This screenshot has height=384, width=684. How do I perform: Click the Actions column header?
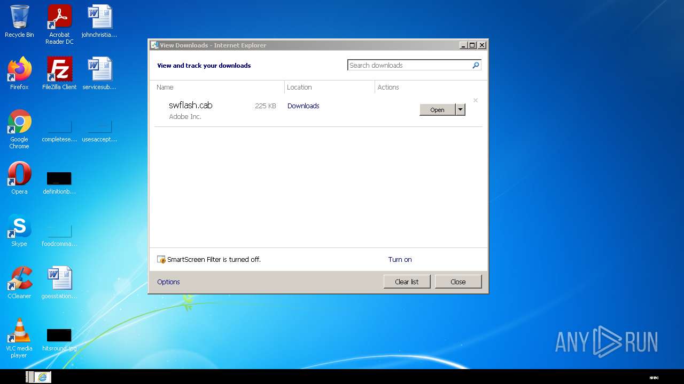pos(429,87)
